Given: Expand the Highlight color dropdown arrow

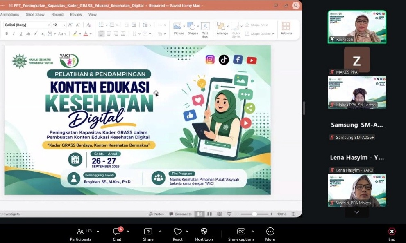Looking at the screenshot, I should (x=80, y=34).
